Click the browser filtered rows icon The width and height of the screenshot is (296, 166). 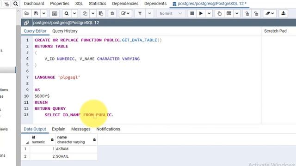(x=7, y=4)
